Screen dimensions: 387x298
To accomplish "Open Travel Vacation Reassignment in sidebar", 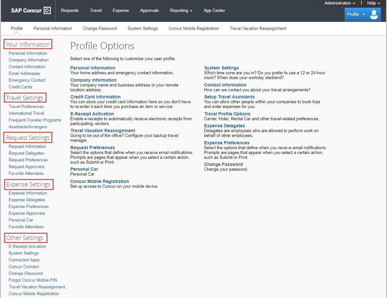I will pos(37,287).
